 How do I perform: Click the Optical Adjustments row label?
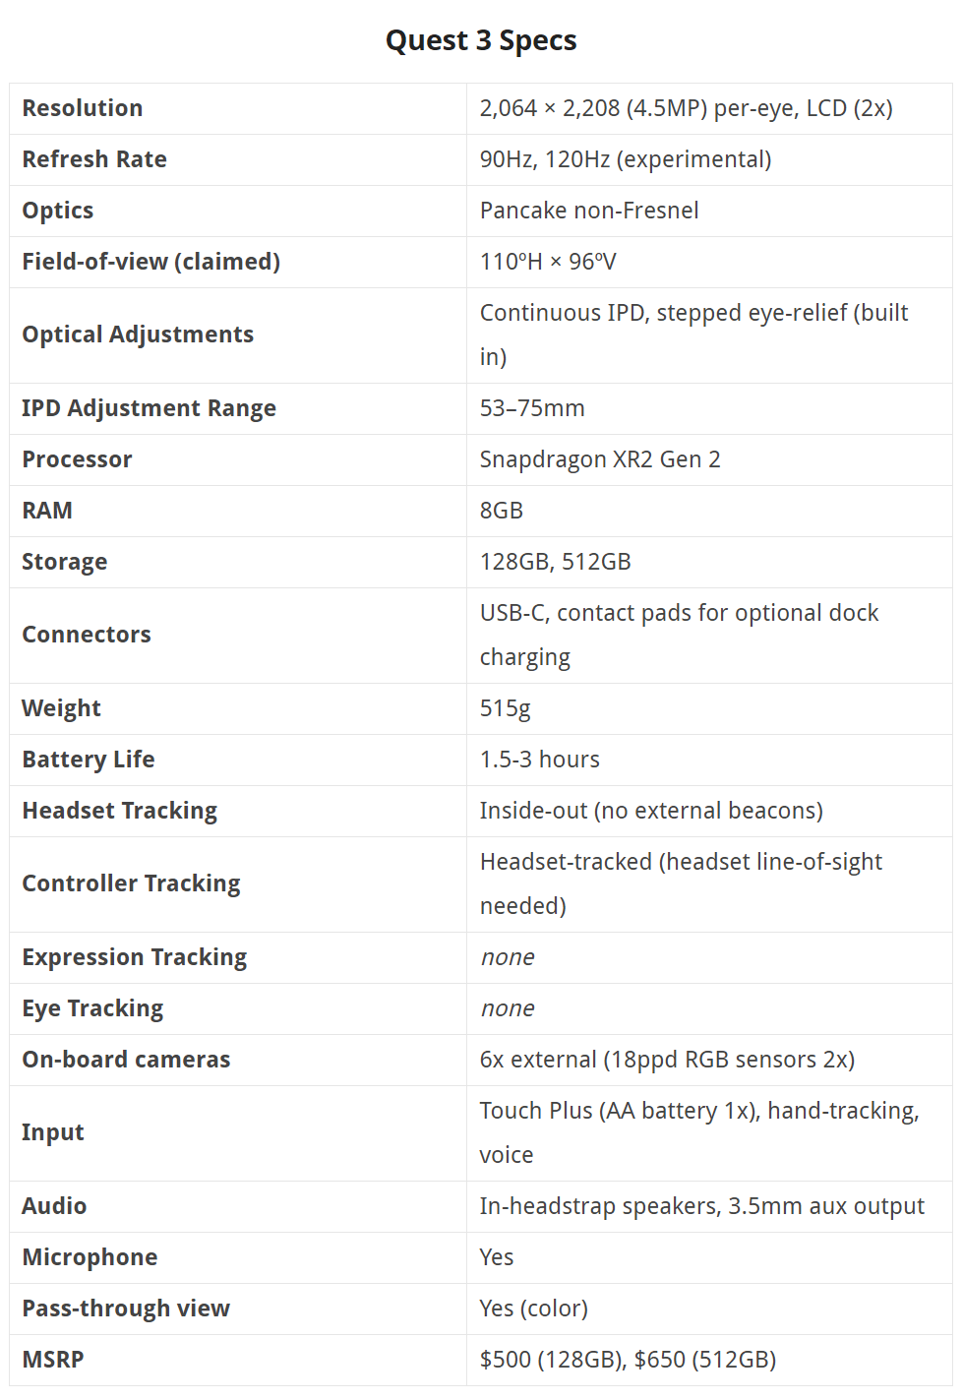138,335
